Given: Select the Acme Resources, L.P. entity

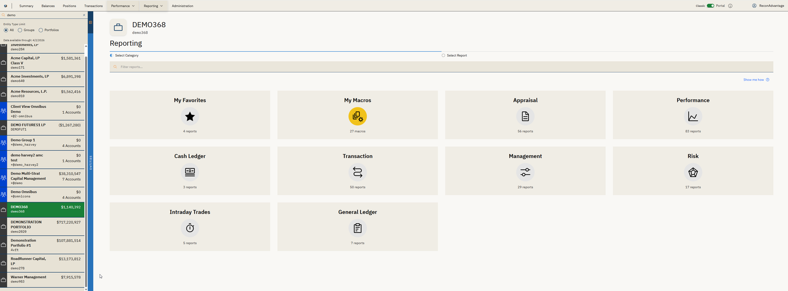Looking at the screenshot, I should (x=42, y=94).
